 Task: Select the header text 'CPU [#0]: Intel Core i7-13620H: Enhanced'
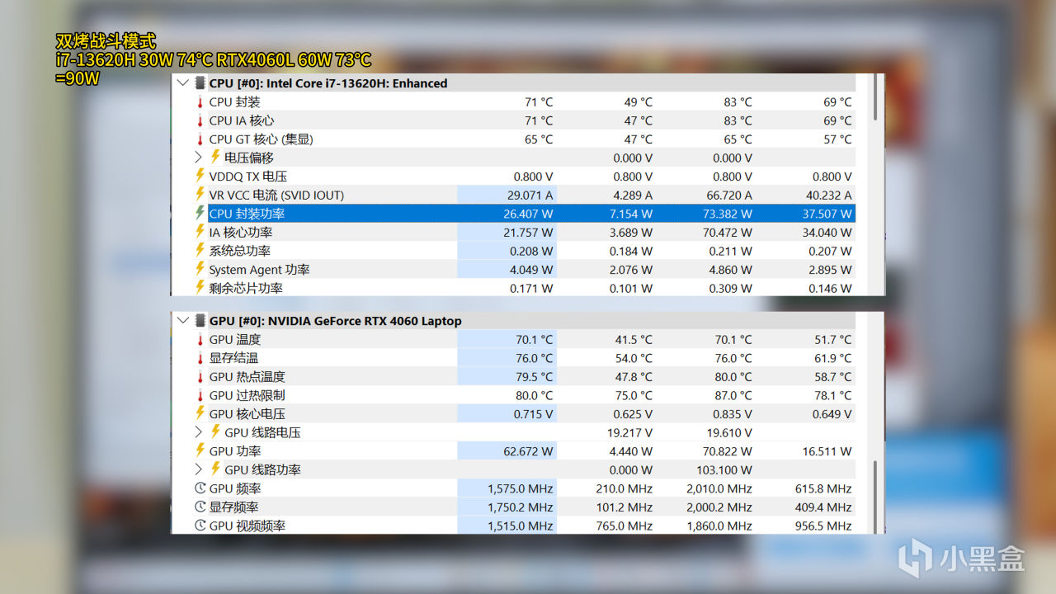(328, 83)
